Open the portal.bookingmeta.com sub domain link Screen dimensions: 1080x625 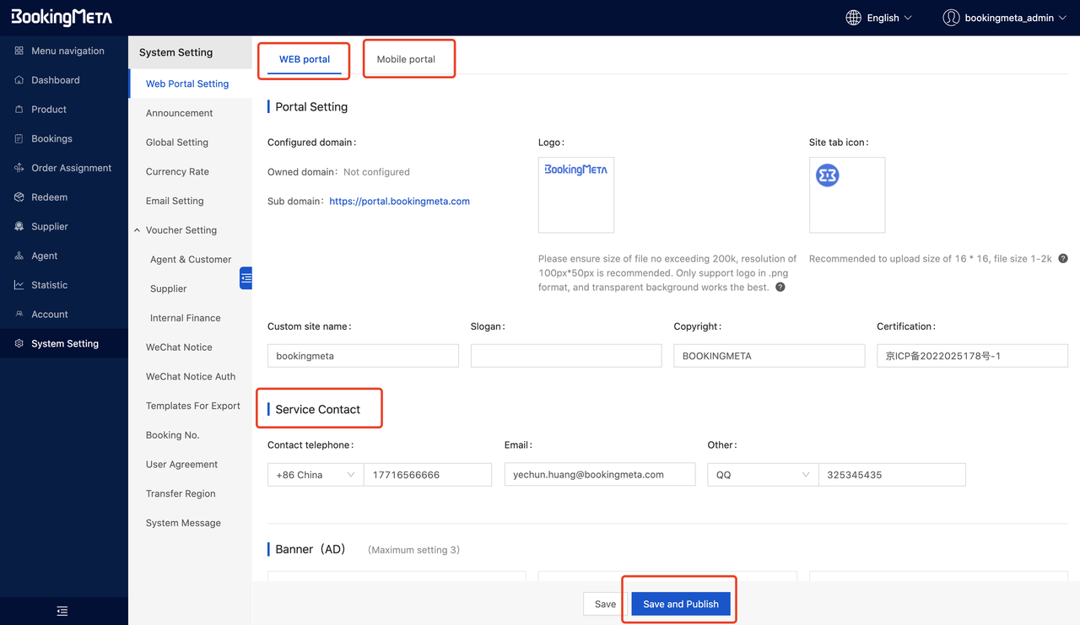pos(399,202)
